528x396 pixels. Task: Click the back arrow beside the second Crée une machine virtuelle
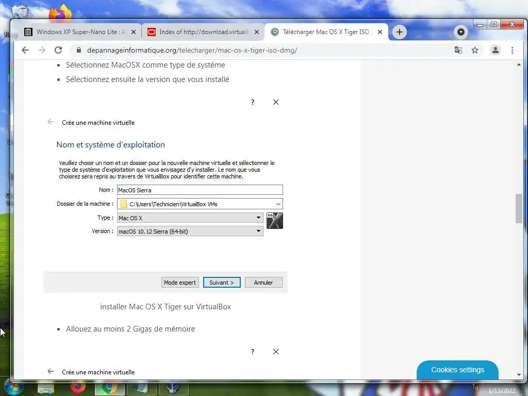(51, 371)
